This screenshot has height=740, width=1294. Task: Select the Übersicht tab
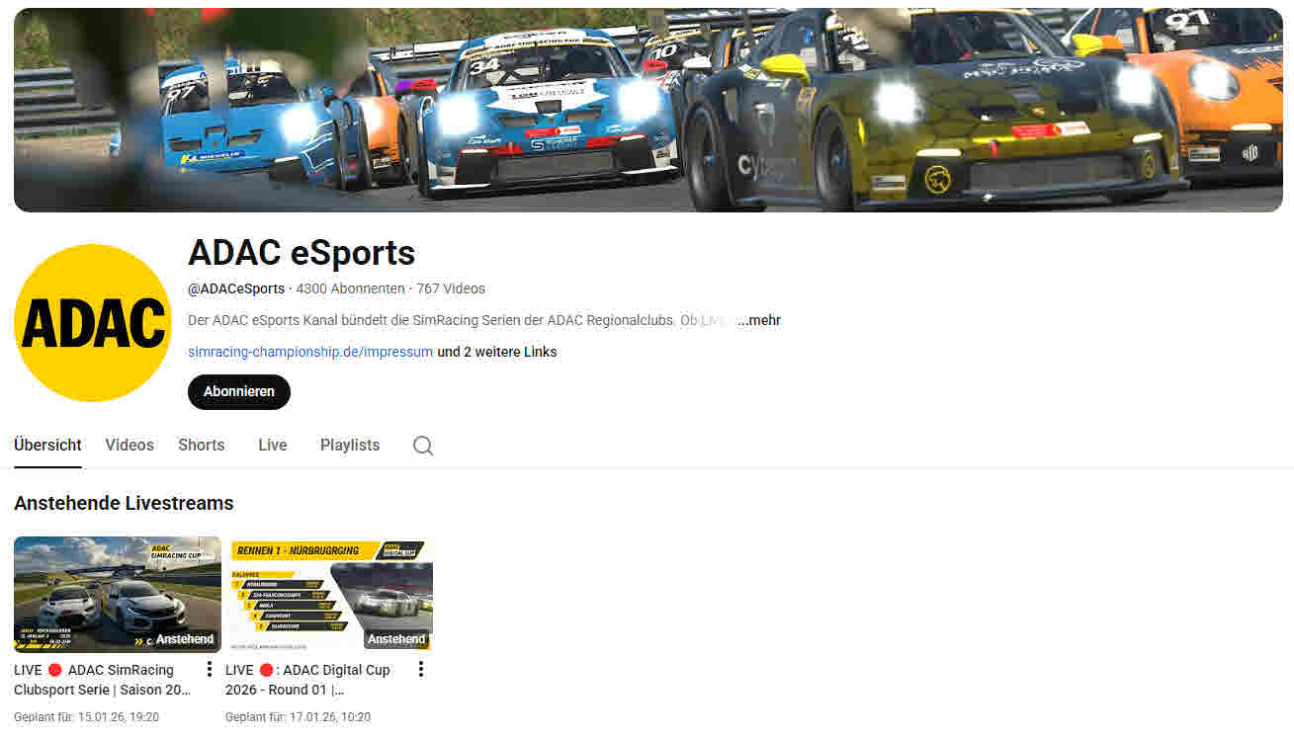(x=47, y=446)
